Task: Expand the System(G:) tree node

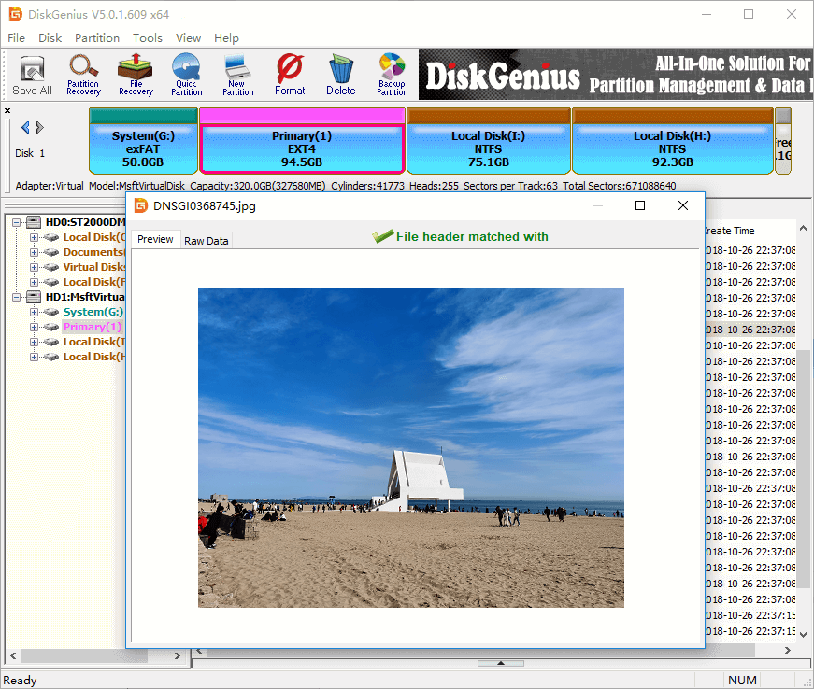Action: click(35, 312)
